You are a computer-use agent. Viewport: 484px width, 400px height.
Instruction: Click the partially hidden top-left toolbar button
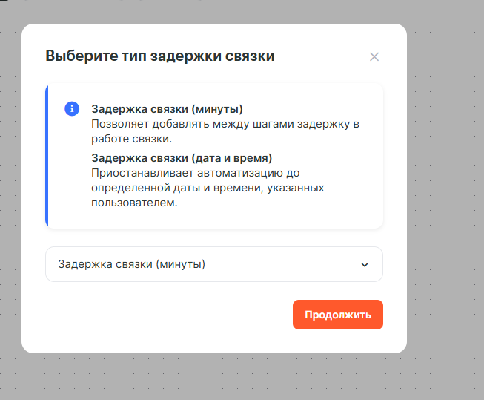(74, 1)
